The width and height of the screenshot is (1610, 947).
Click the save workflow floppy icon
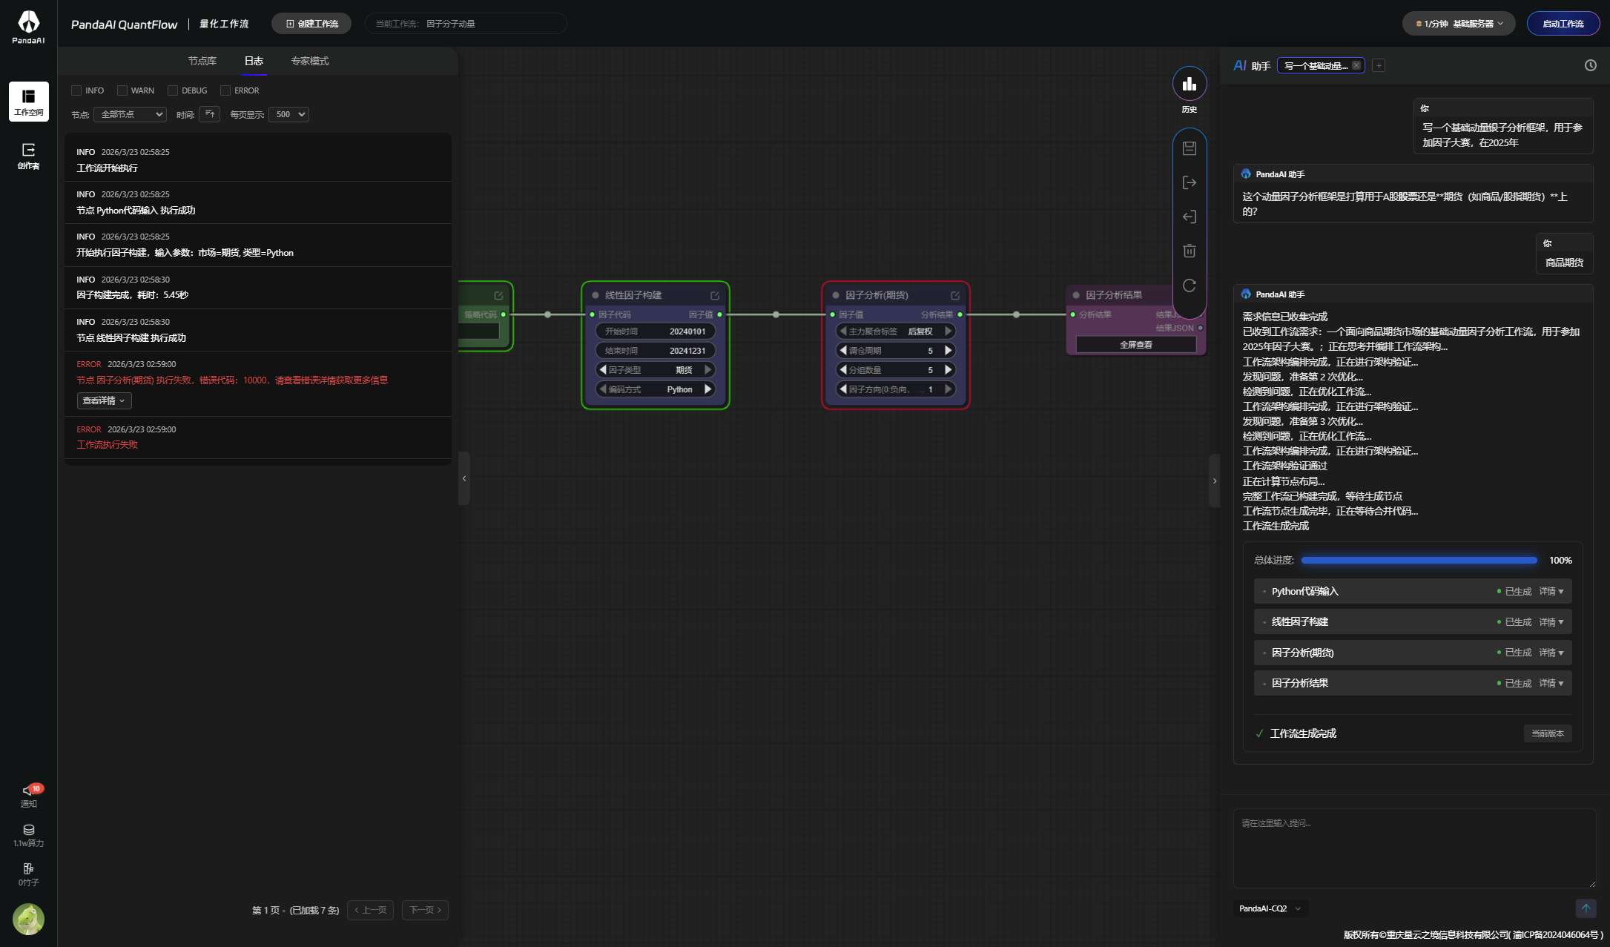pos(1189,148)
